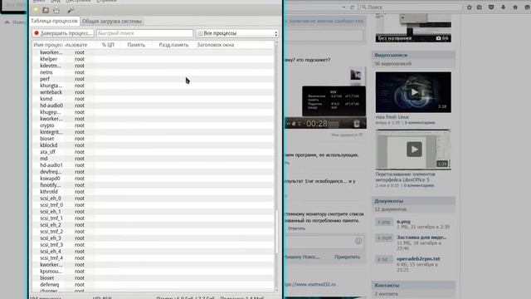Click the import tab folder icon

coord(46,10)
